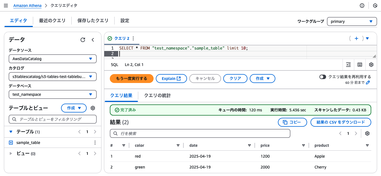
Task: Switch to 最近のクエリ tab
Action: [x=52, y=21]
